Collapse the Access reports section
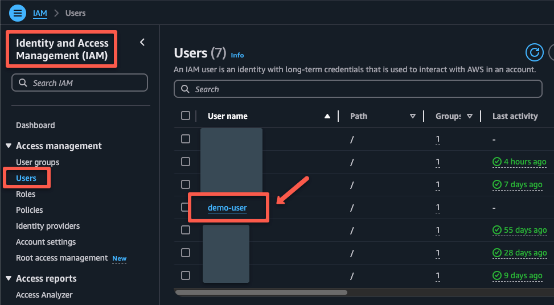 [9, 278]
